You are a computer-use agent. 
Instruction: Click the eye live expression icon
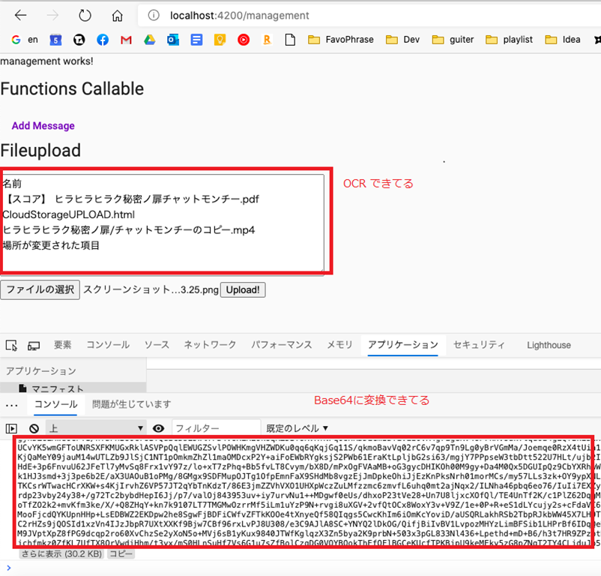point(158,428)
